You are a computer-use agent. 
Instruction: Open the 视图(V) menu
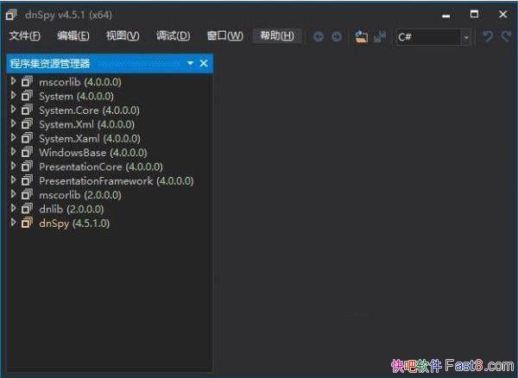pos(123,35)
